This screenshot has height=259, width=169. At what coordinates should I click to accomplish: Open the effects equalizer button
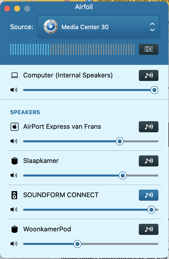[x=149, y=49]
